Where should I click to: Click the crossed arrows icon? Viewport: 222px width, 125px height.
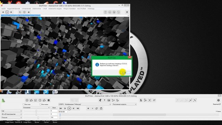[x=150, y=100]
